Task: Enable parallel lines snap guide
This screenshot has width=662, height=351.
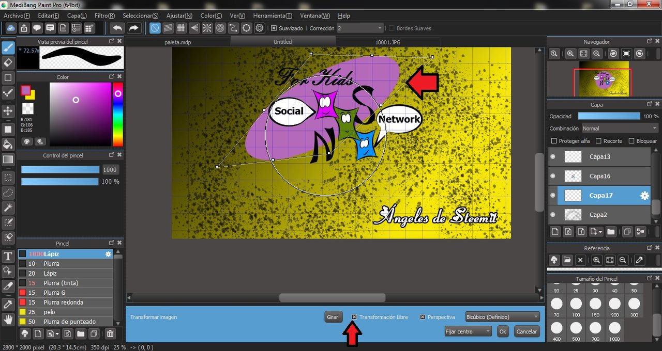Action: (x=168, y=28)
